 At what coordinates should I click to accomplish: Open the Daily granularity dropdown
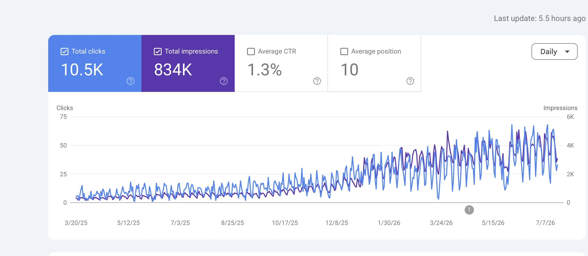tap(555, 52)
